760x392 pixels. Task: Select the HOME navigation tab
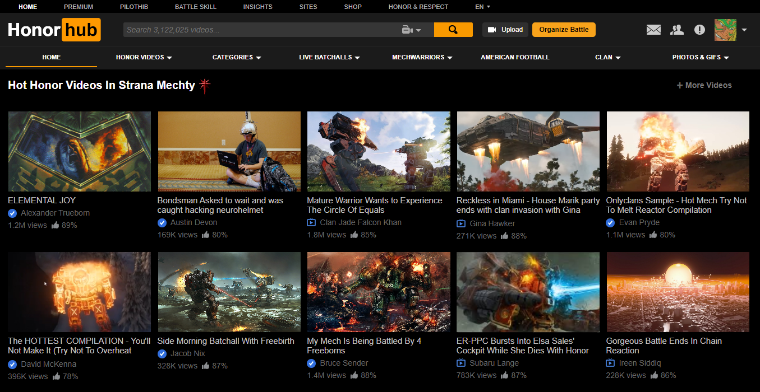tap(51, 57)
